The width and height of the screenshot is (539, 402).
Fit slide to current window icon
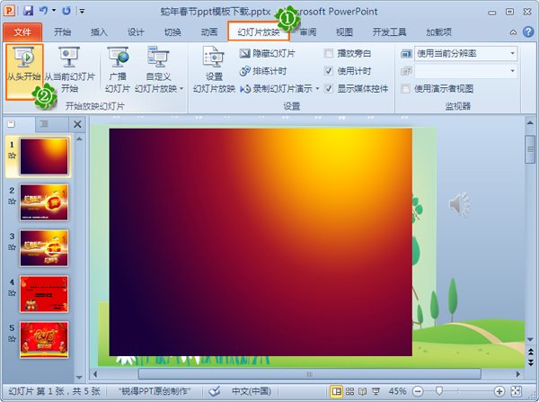(x=516, y=391)
